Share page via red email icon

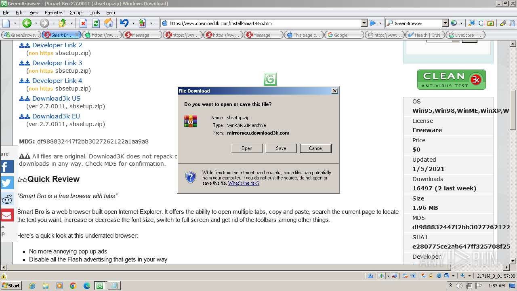(7, 215)
